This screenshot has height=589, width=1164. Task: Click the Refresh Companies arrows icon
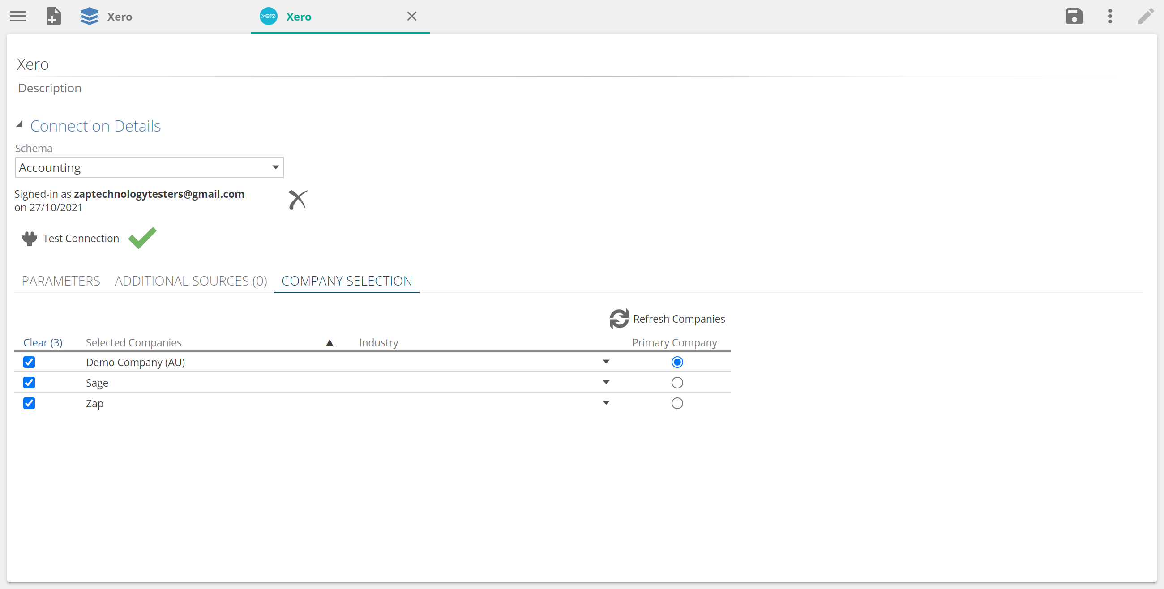pyautogui.click(x=619, y=319)
